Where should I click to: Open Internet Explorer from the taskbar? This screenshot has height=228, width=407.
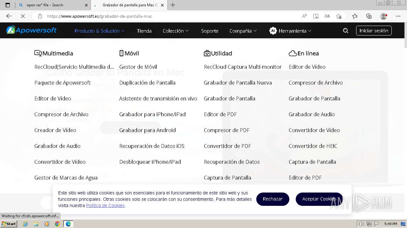click(x=25, y=224)
